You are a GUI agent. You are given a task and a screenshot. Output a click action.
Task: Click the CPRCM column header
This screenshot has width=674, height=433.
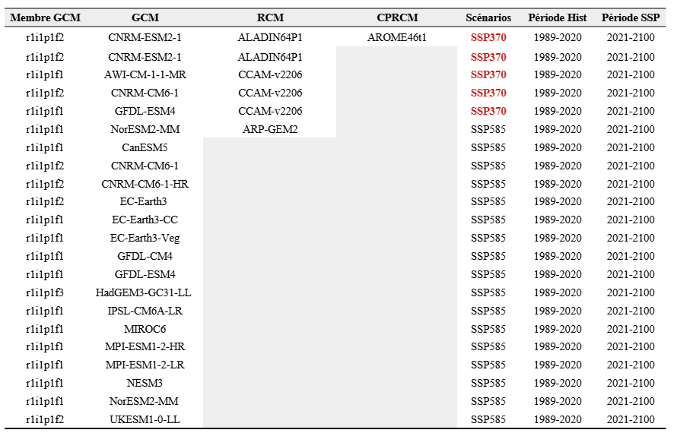click(397, 17)
